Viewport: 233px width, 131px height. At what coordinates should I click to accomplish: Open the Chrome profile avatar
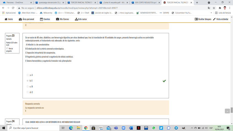(x=225, y=8)
